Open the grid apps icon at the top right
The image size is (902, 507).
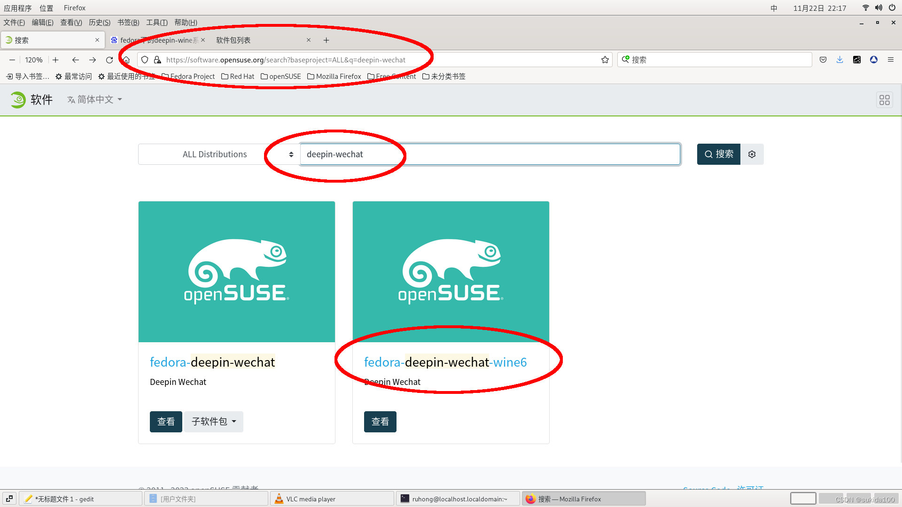pyautogui.click(x=884, y=100)
